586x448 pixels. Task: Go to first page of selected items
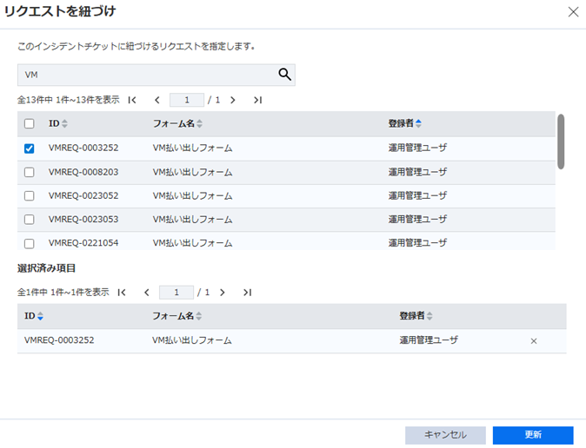[122, 293]
